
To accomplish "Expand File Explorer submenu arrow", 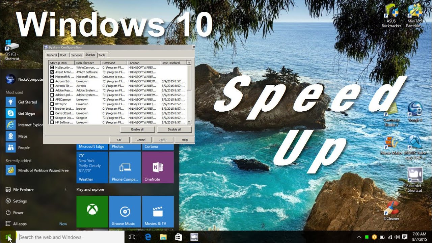I will pyautogui.click(x=65, y=190).
